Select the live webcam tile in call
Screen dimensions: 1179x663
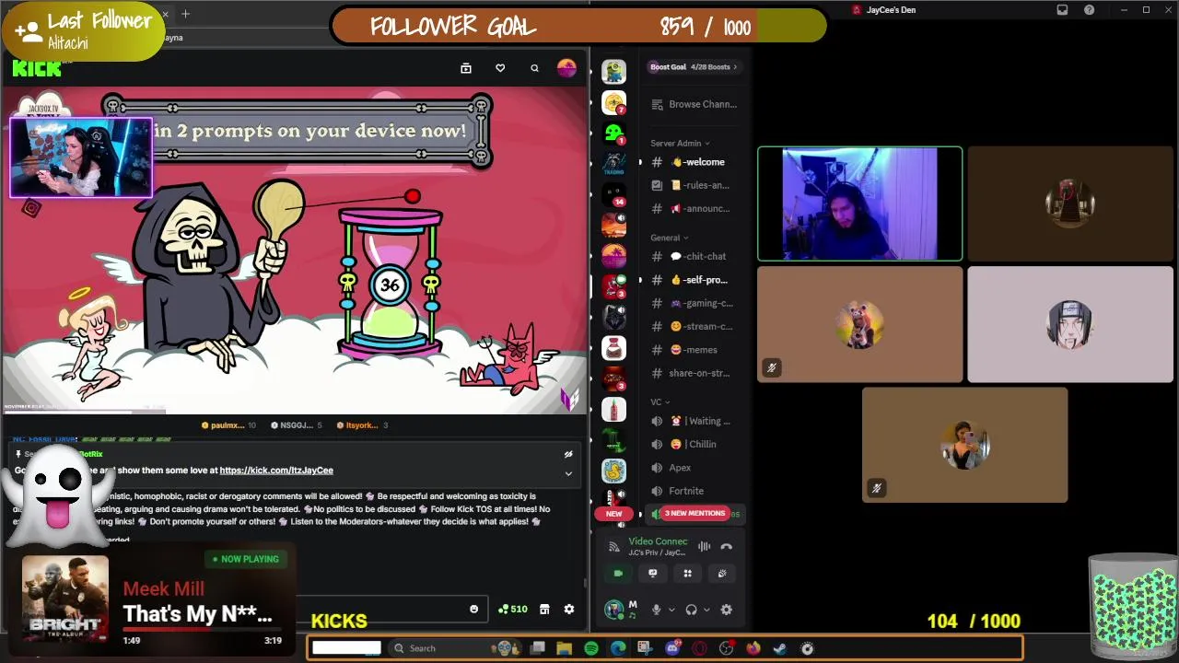coord(860,204)
